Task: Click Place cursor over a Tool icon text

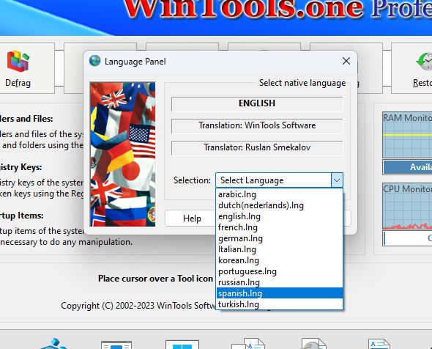Action: (x=155, y=279)
